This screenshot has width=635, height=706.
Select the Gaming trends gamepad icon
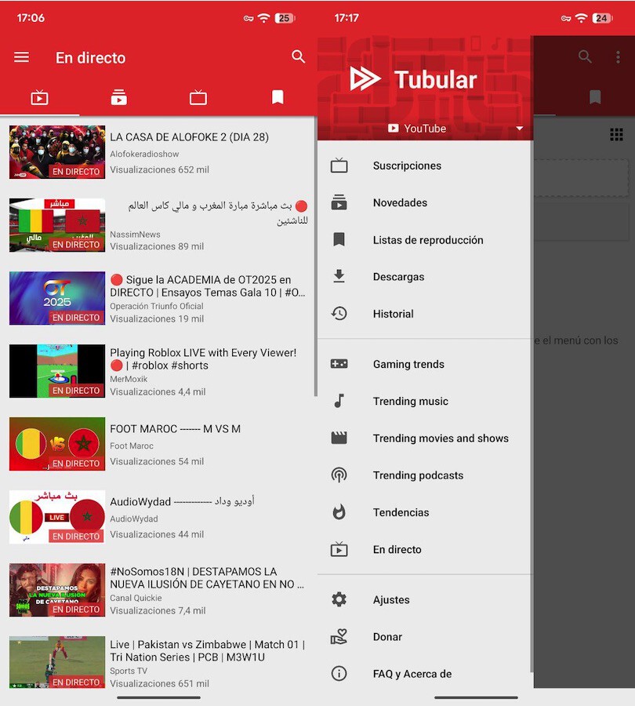tap(340, 364)
